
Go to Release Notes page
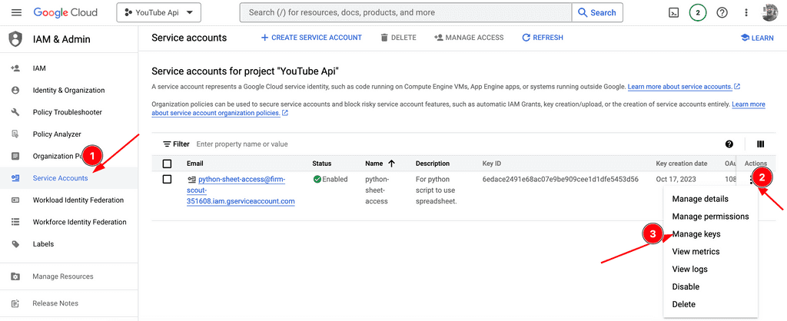(55, 303)
